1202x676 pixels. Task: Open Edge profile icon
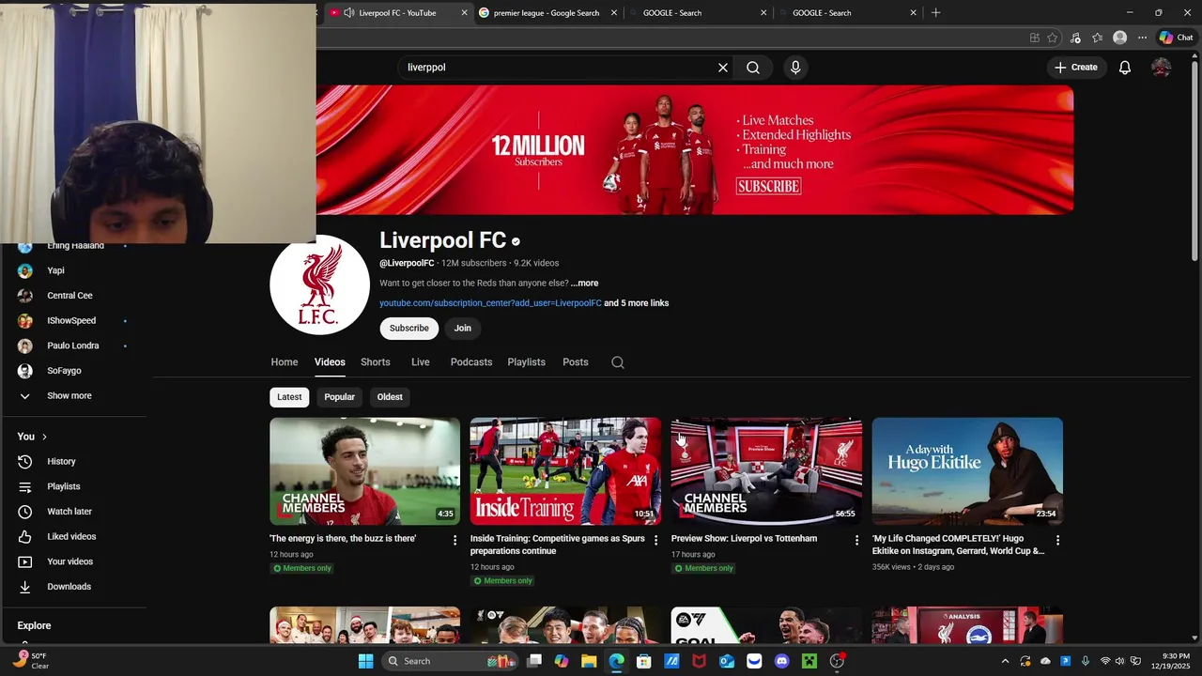tap(1119, 38)
